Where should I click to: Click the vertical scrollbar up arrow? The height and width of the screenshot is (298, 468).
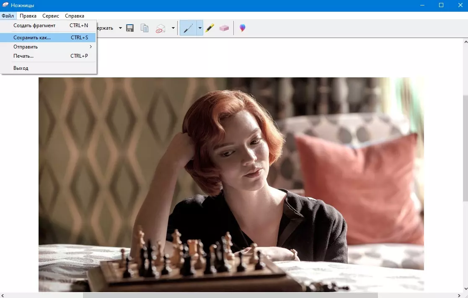(x=465, y=42)
